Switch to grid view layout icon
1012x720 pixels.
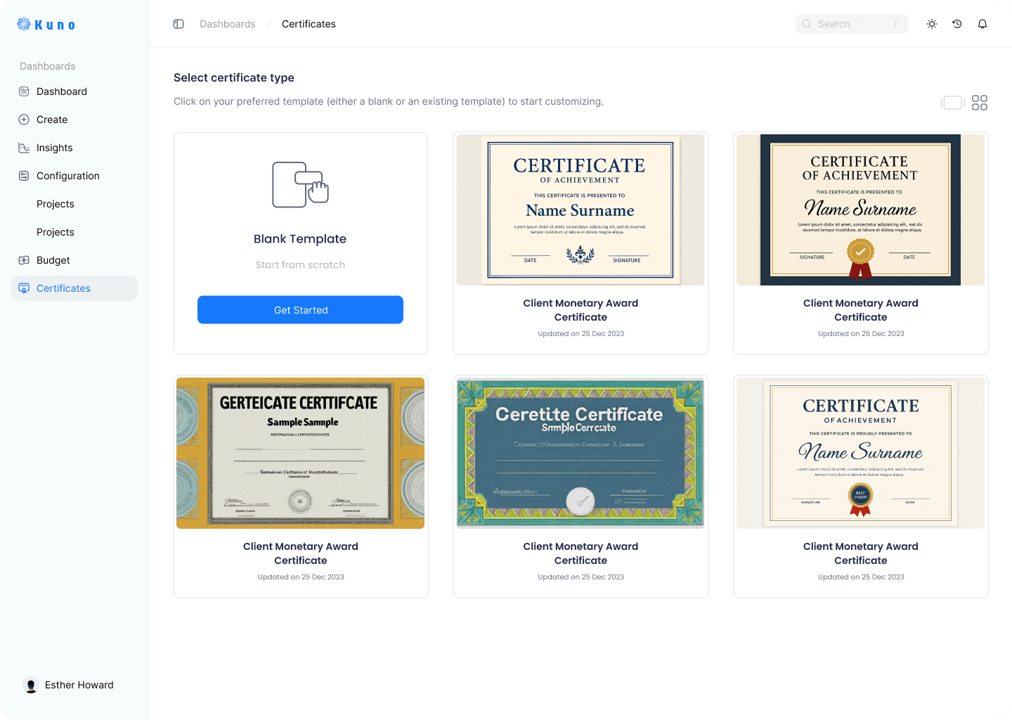pyautogui.click(x=980, y=103)
